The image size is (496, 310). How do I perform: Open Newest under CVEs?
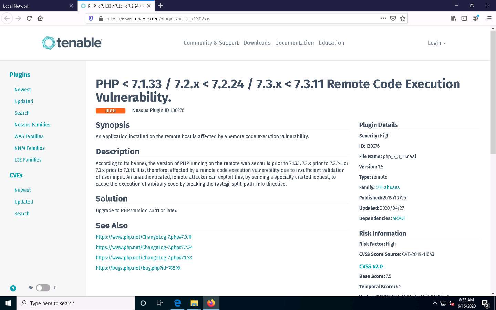coord(23,190)
